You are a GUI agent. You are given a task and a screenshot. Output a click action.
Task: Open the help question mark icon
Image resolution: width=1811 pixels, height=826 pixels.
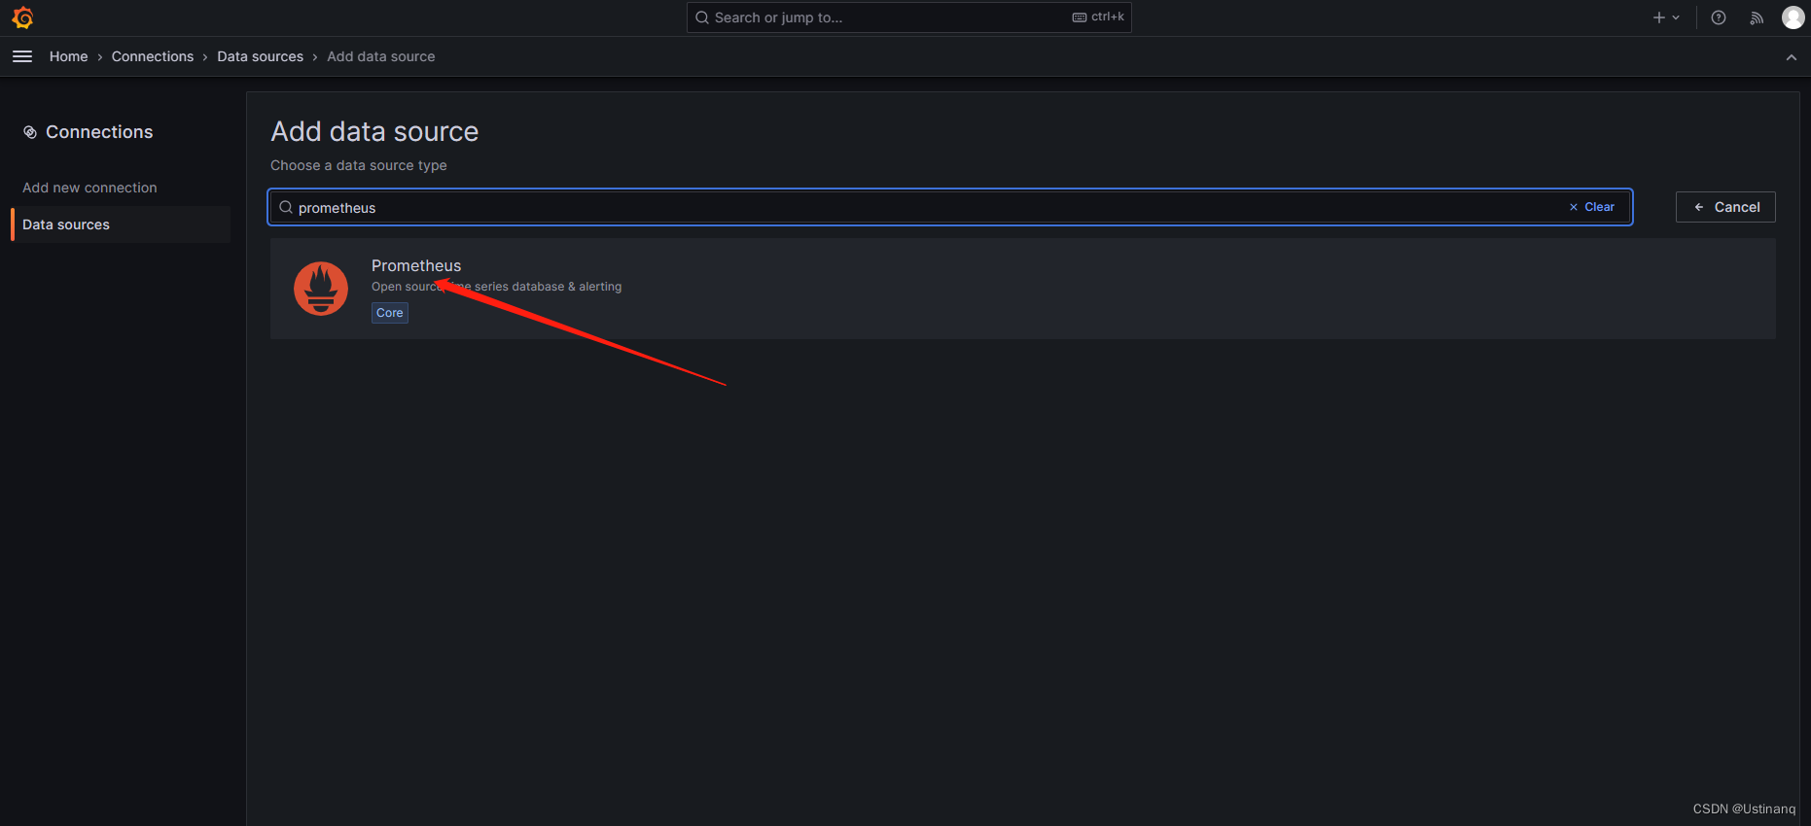(1719, 17)
